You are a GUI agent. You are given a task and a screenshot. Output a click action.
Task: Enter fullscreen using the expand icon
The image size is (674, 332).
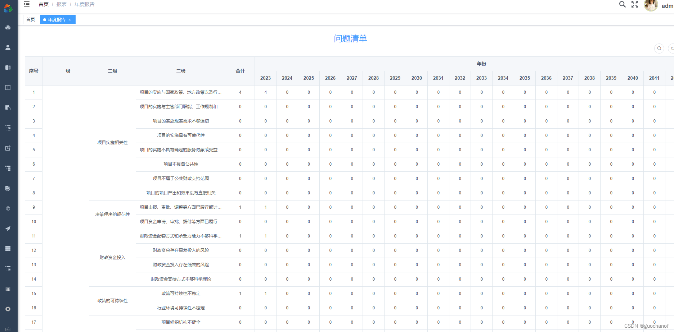(x=634, y=5)
